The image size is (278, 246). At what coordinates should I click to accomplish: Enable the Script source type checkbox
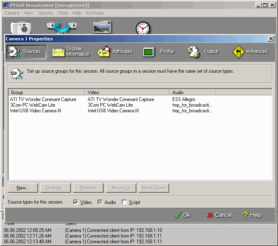pyautogui.click(x=124, y=202)
